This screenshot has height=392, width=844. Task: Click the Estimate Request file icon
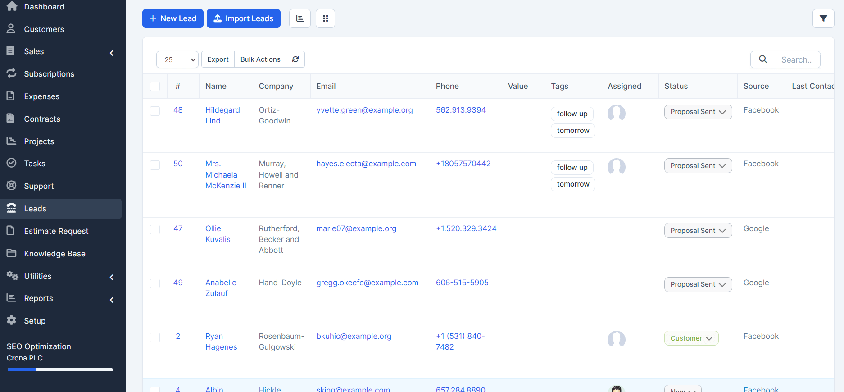pos(11,231)
